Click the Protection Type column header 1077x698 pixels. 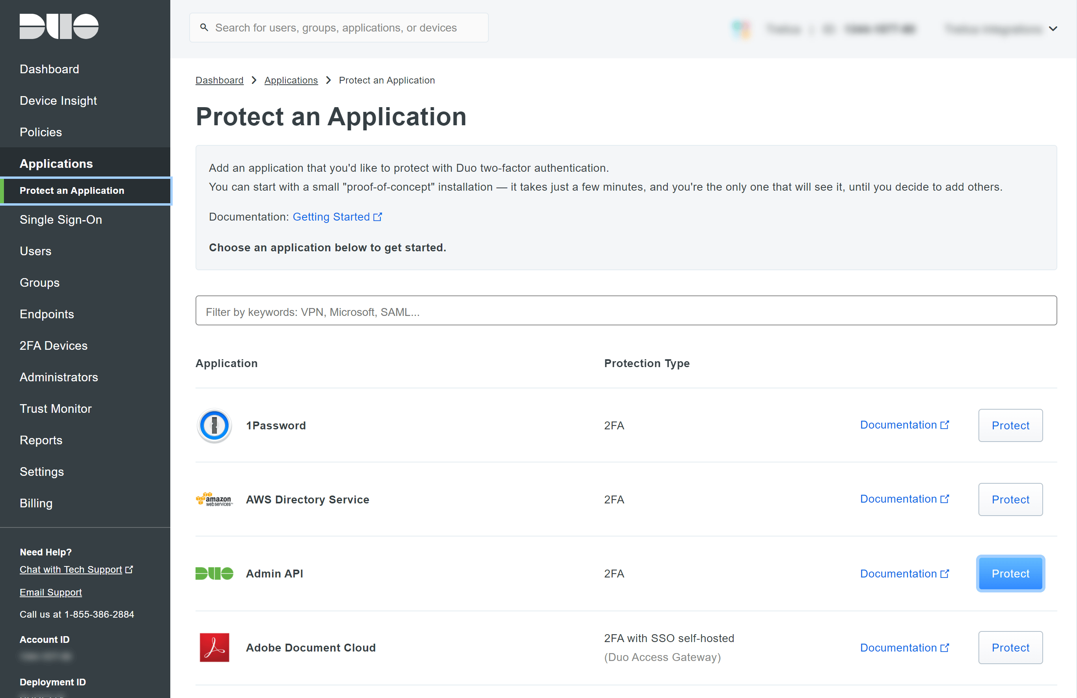tap(647, 363)
